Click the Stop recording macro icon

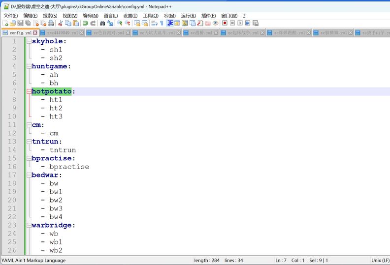(232, 23)
